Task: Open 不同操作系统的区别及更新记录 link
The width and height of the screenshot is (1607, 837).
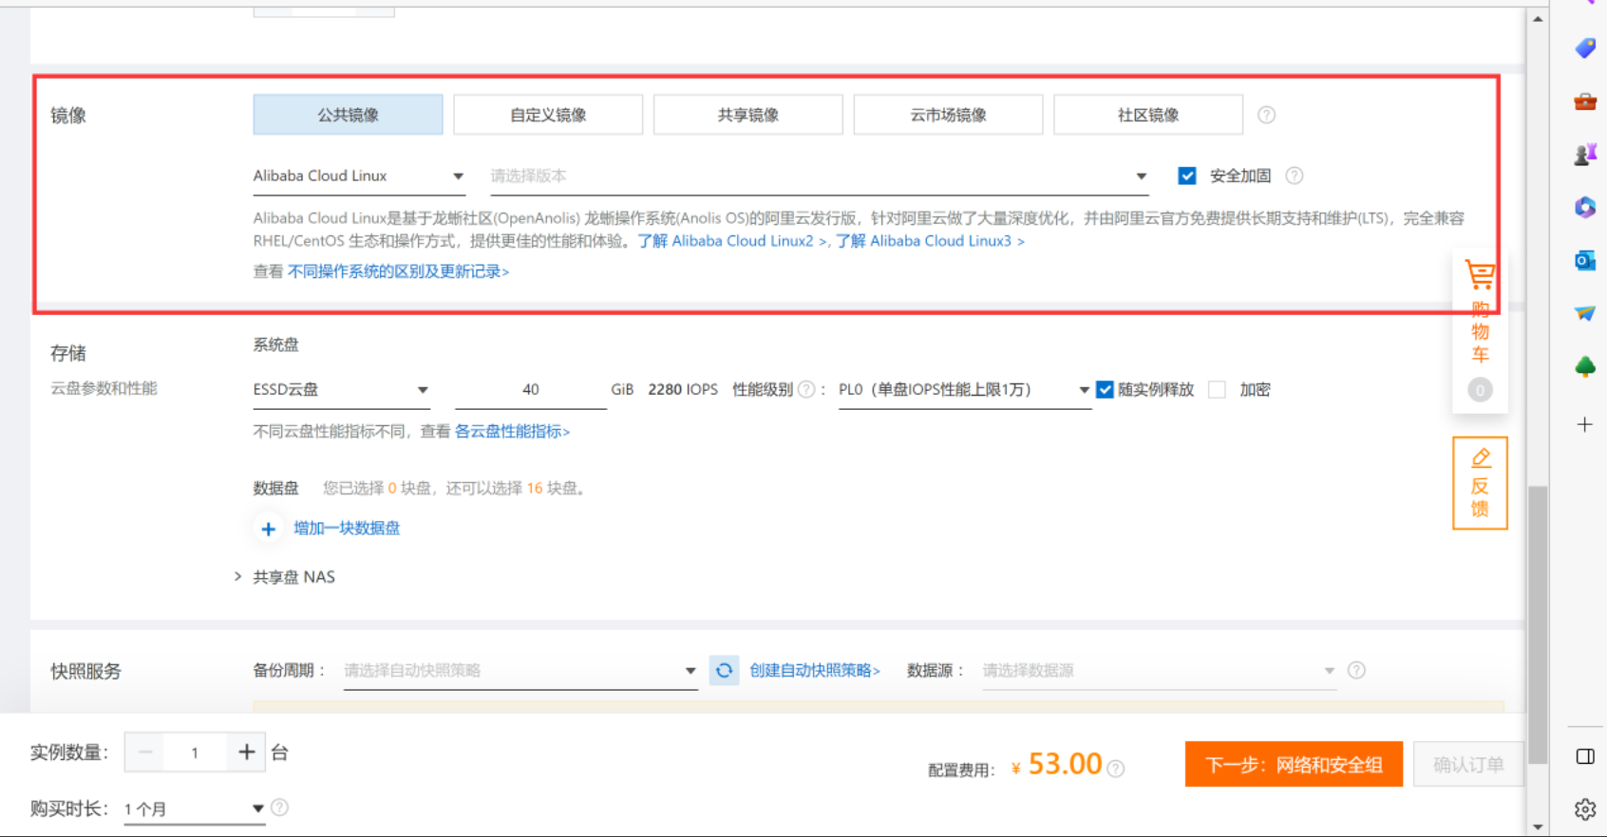Action: click(x=399, y=271)
